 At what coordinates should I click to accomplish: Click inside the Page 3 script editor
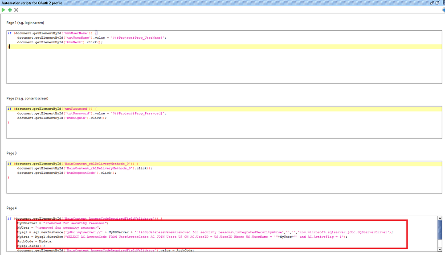point(223,187)
